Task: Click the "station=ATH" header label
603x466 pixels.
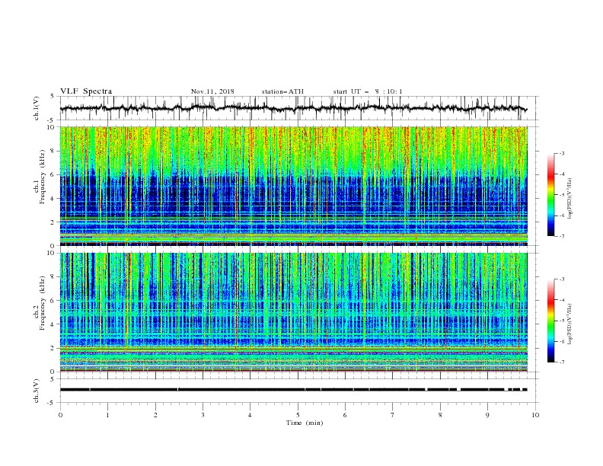Action: (282, 91)
